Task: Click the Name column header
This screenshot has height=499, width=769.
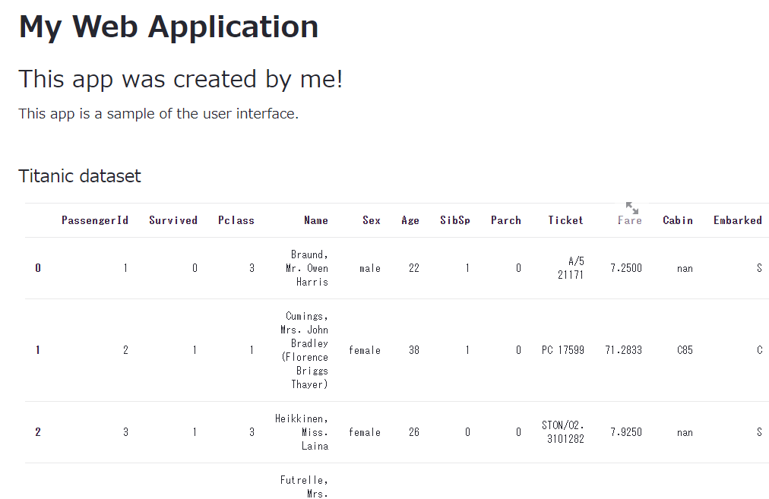Action: (x=316, y=220)
